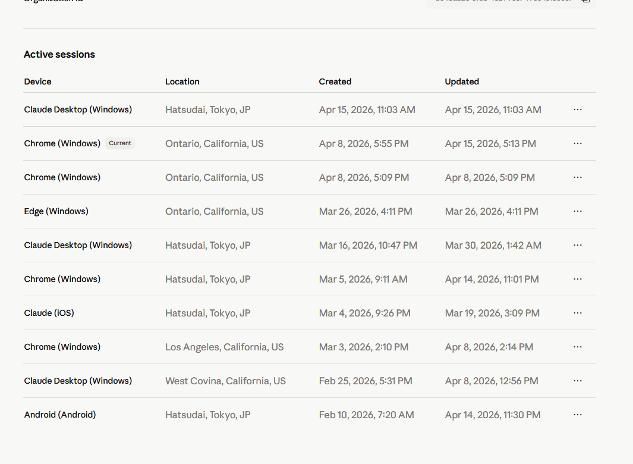Click updated time "Apr 15, 2026, 5:13 PM"
This screenshot has width=633, height=464.
[x=490, y=143]
